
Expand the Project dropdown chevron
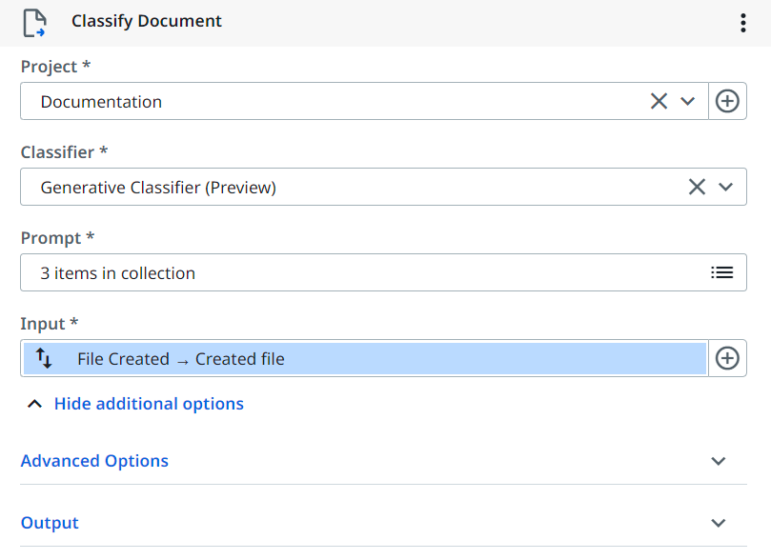[688, 102]
